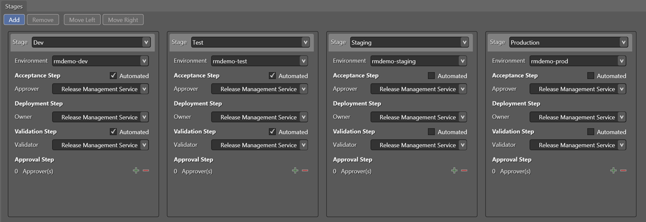The height and width of the screenshot is (222, 646).
Task: Click the Move Left button
Action: 82,20
